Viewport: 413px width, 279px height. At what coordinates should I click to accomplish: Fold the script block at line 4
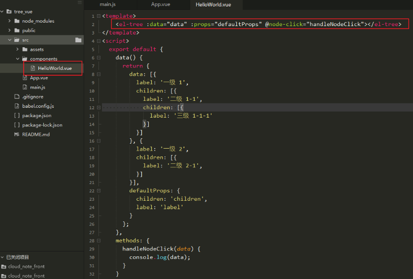coord(99,41)
